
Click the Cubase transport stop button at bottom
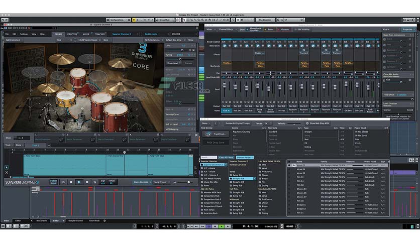click(215, 226)
